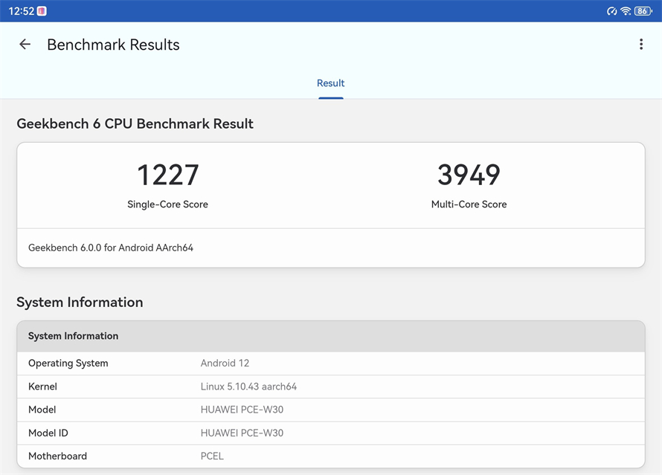662x475 pixels.
Task: Tap the multi-core score 3949
Action: tap(469, 175)
